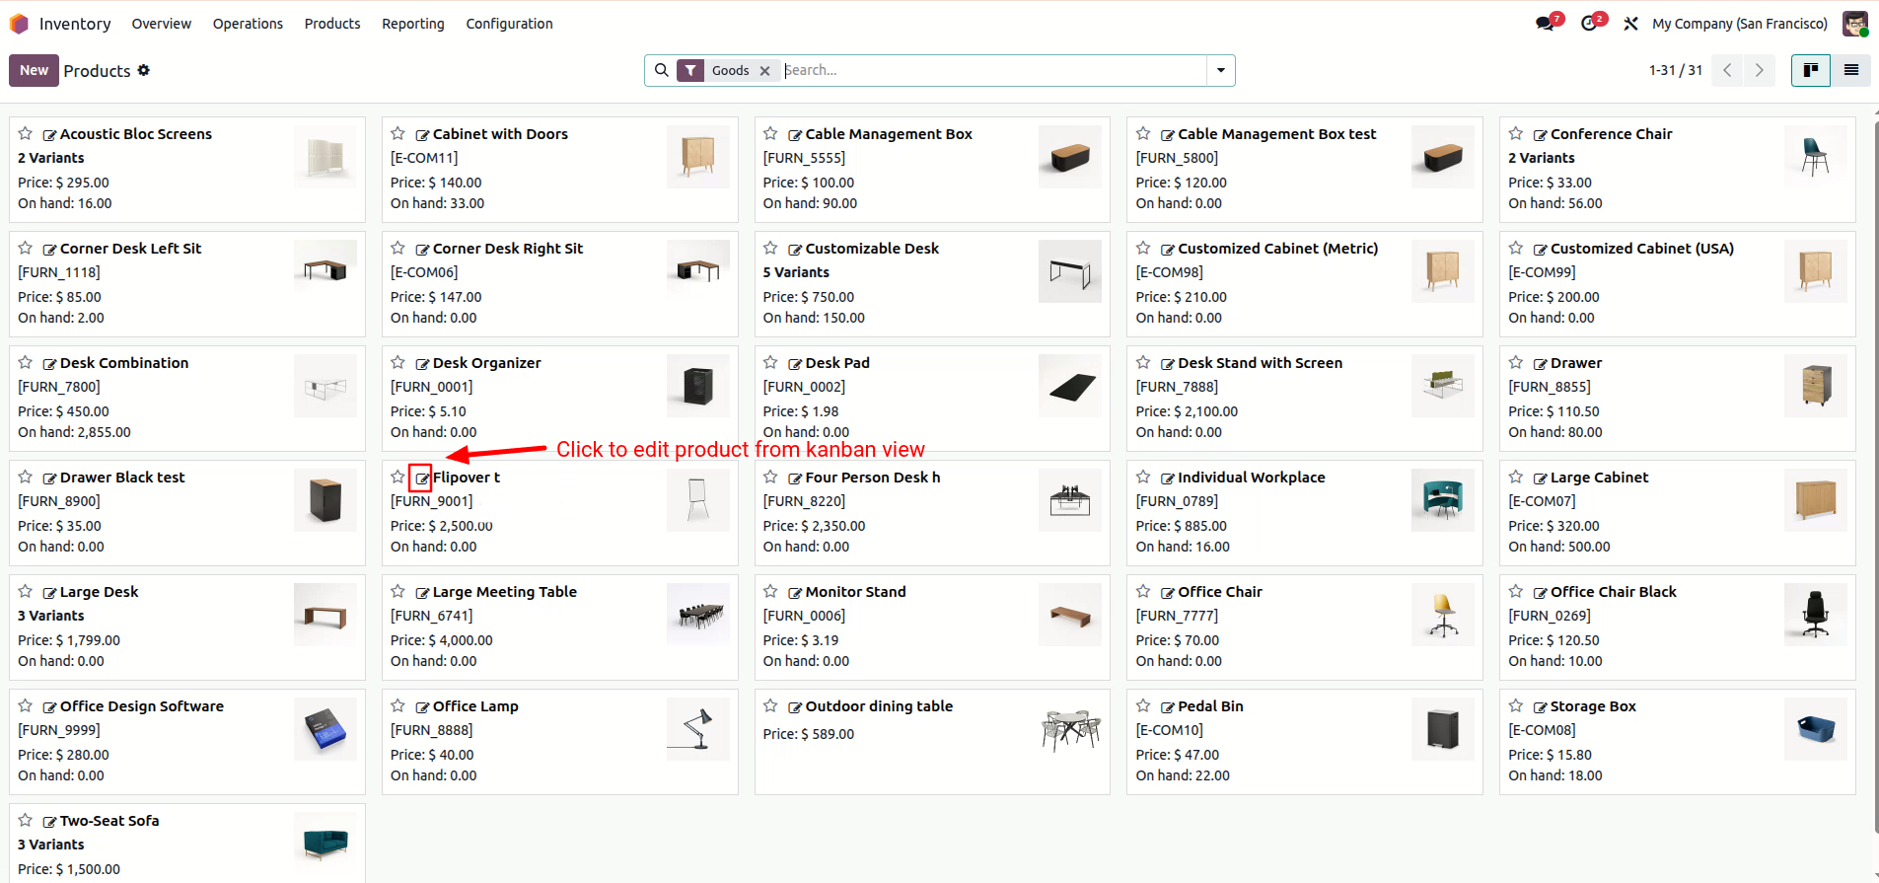Star the Large Cabinet product

[1516, 477]
